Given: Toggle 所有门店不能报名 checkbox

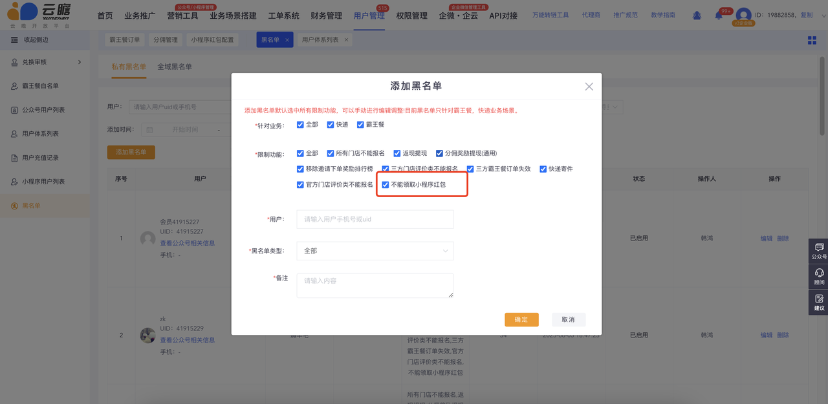Looking at the screenshot, I should click(331, 153).
